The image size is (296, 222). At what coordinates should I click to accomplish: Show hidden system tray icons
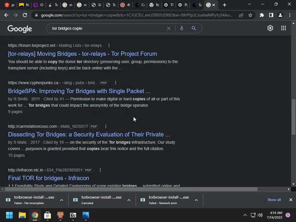pos(245,215)
